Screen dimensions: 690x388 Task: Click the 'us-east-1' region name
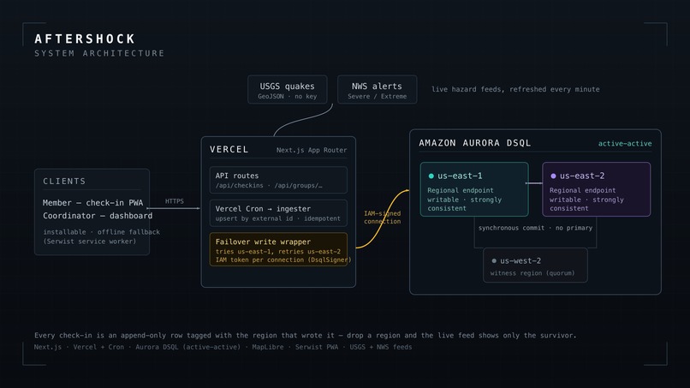(x=460, y=176)
